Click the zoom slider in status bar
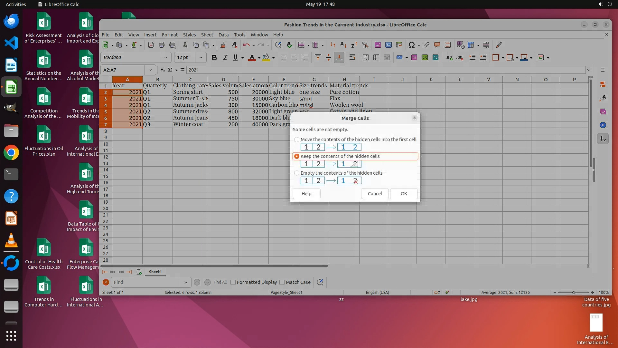Image resolution: width=618 pixels, height=348 pixels. (573, 293)
